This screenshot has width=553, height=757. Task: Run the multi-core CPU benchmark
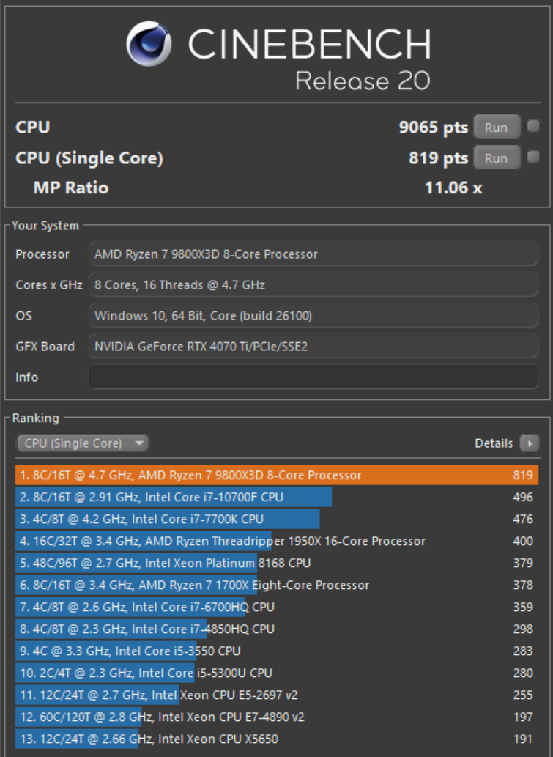click(496, 127)
